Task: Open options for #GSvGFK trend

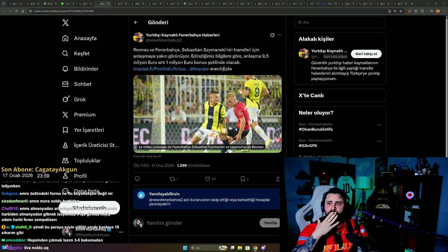Action: point(379,141)
